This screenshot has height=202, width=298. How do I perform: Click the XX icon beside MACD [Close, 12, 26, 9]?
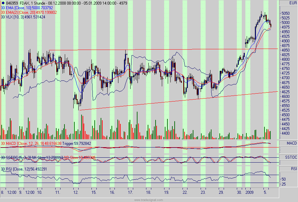3,144
